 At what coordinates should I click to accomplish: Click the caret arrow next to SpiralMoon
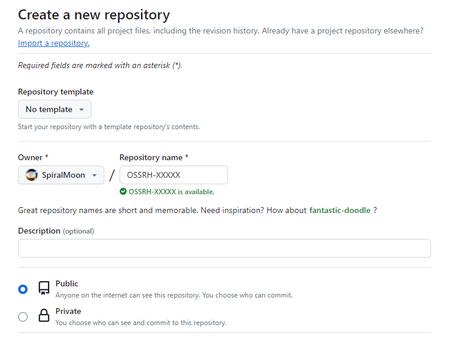94,175
